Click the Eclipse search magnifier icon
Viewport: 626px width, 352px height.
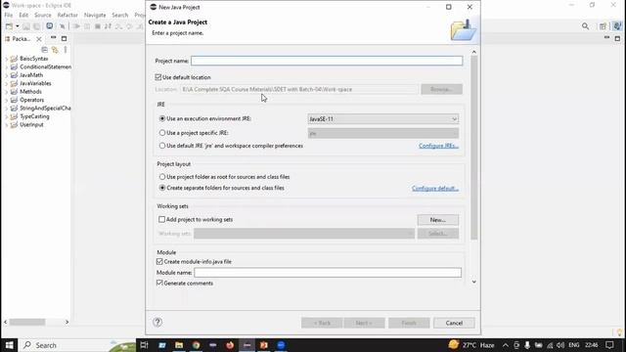[585, 26]
